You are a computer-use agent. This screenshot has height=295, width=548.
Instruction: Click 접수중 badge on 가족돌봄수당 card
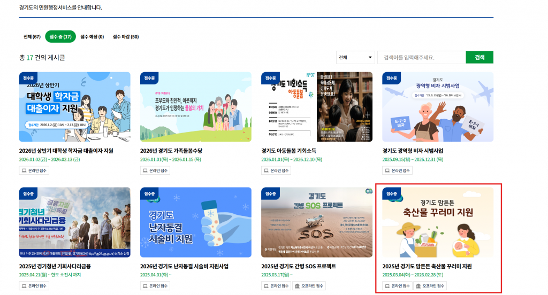tap(149, 78)
